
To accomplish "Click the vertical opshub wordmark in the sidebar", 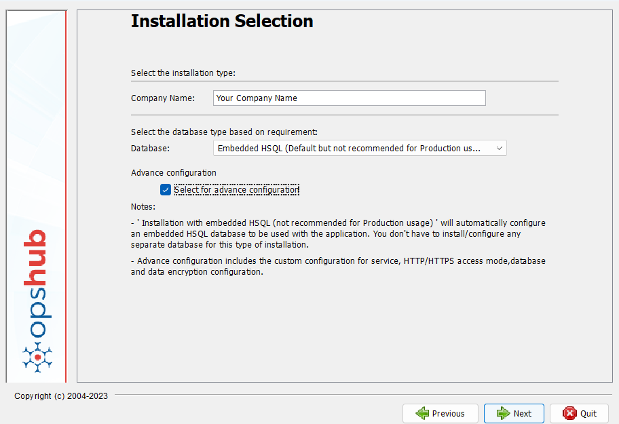I will click(39, 284).
